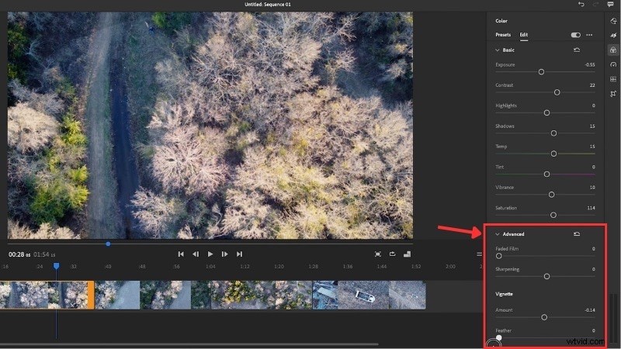Open the Graphics panel icon in right sidebar
The height and width of the screenshot is (349, 621).
[613, 21]
